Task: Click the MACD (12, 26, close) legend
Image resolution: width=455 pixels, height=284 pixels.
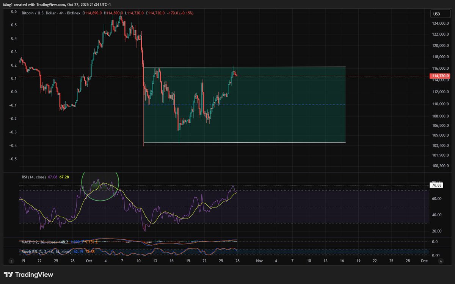Action: [39, 242]
